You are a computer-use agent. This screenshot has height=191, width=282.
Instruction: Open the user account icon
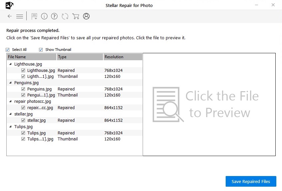point(86,16)
